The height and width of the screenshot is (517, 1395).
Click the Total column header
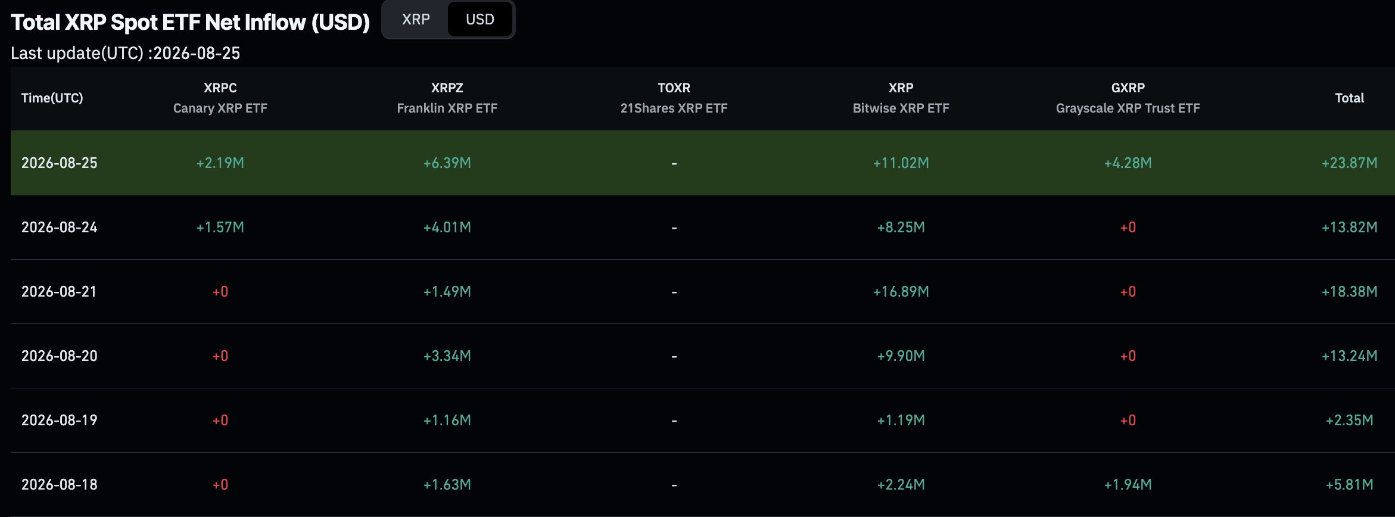point(1350,98)
